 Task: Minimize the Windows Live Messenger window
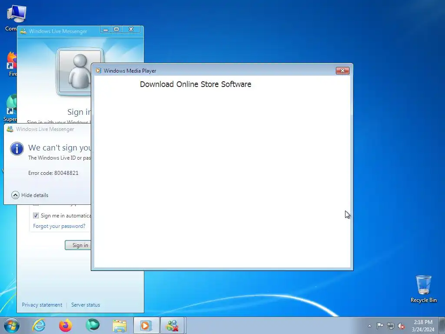(x=106, y=30)
